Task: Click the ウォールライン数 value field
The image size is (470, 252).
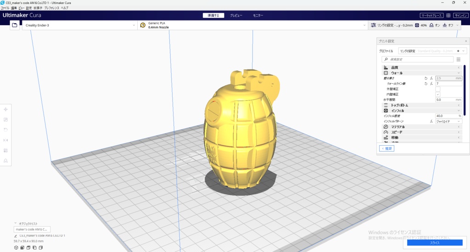Action: 448,84
